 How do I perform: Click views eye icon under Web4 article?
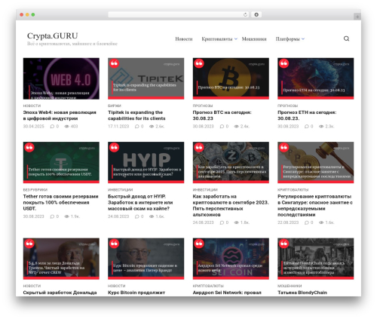click(x=66, y=127)
